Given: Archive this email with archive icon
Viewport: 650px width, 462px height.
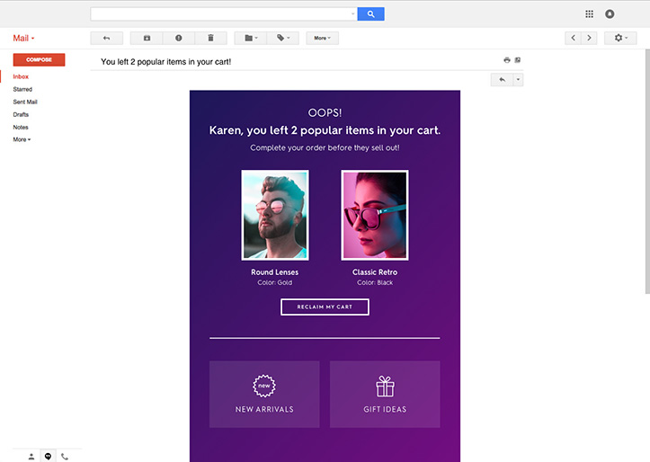Looking at the screenshot, I should [x=147, y=38].
